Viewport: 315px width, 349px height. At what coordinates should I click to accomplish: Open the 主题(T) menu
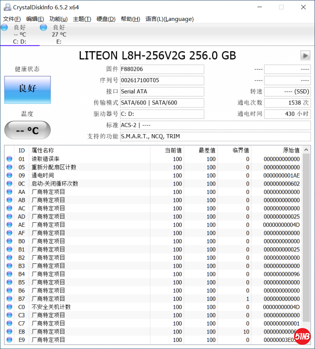(x=82, y=19)
